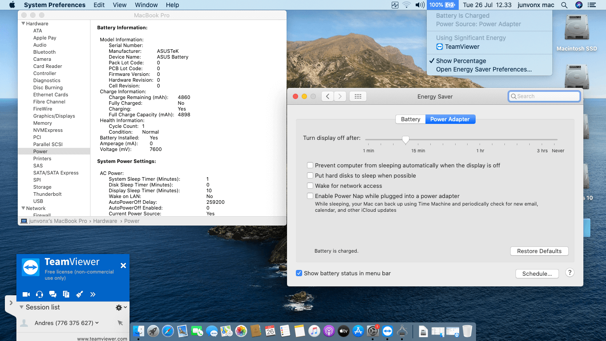Click the TeamViewer file transfer icon
The width and height of the screenshot is (606, 341).
click(66, 294)
